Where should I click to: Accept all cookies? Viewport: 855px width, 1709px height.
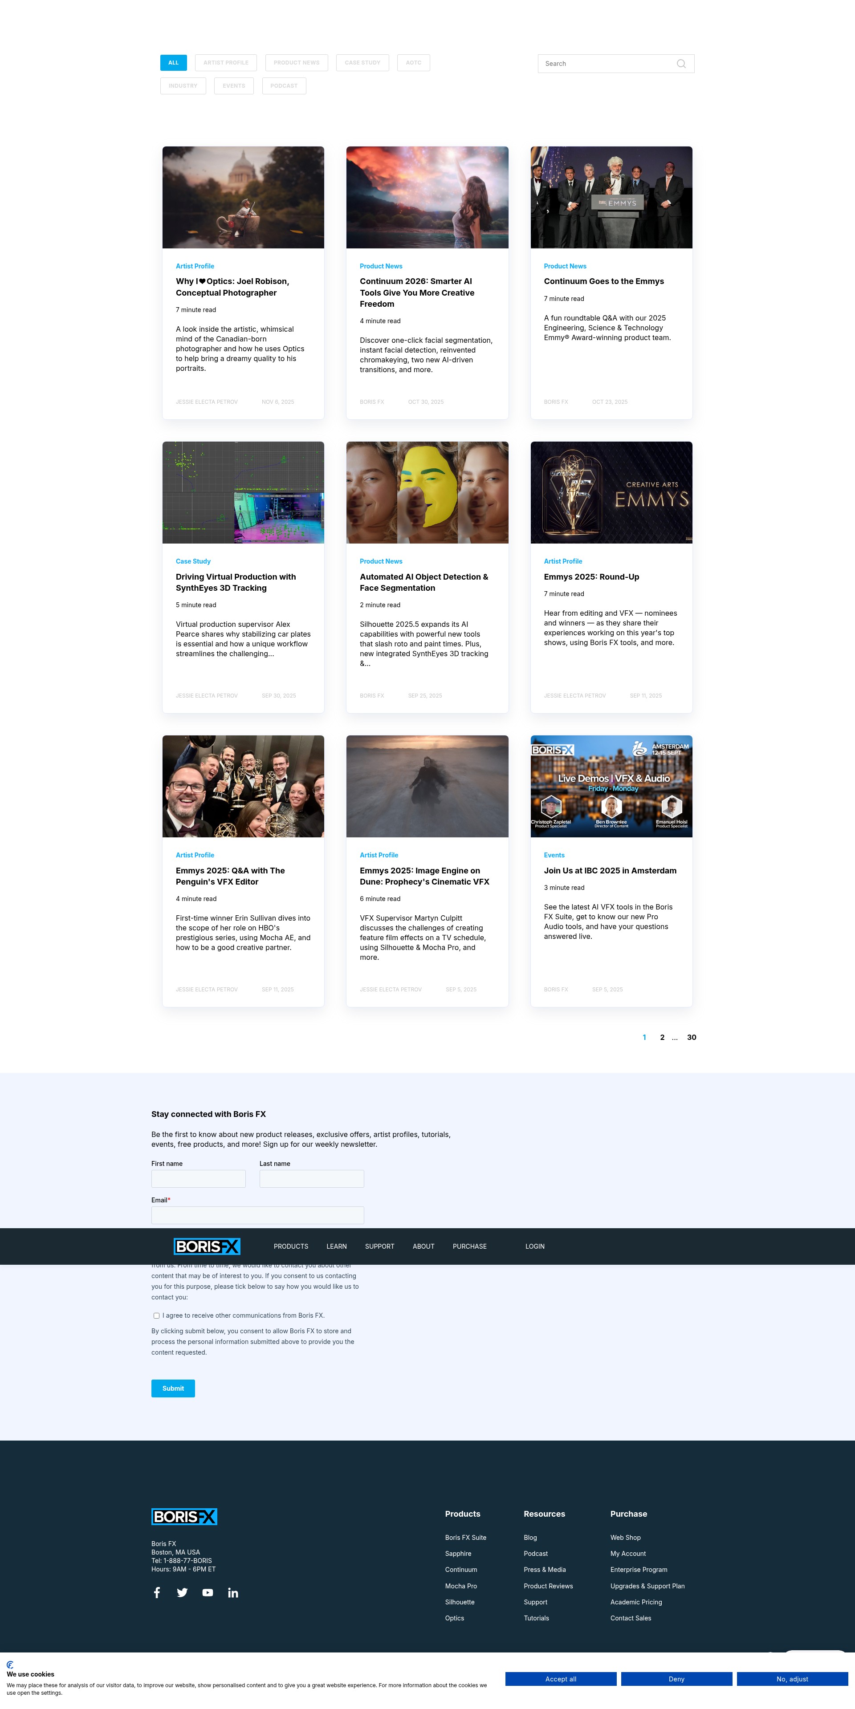(x=561, y=1679)
